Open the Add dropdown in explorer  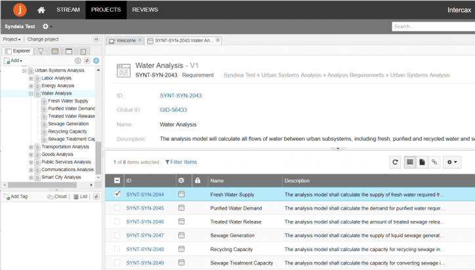(x=13, y=60)
